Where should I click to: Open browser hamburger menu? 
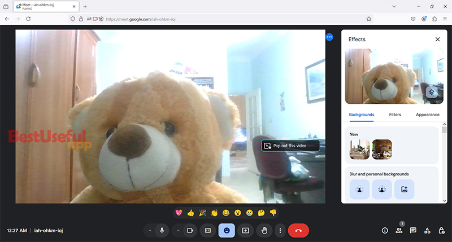[445, 19]
